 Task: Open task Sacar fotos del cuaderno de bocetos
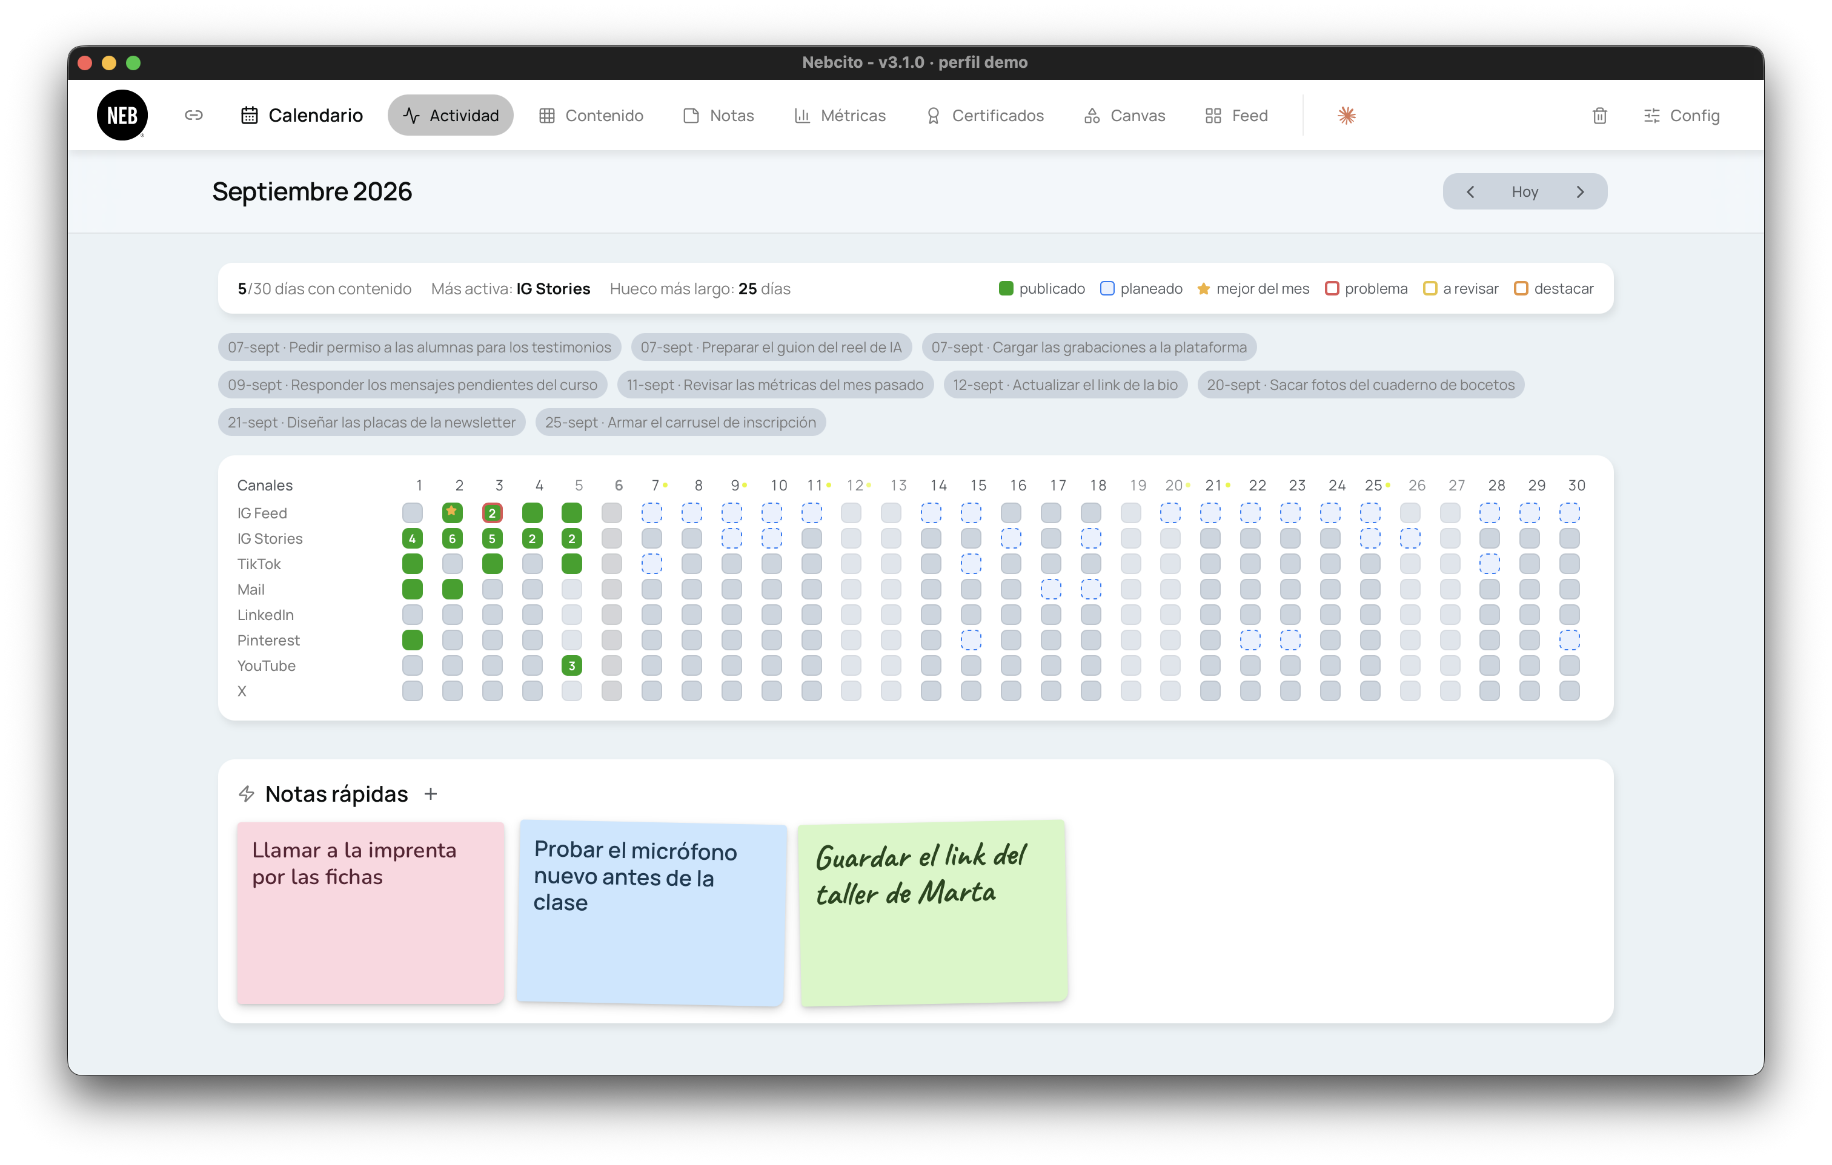click(x=1360, y=384)
